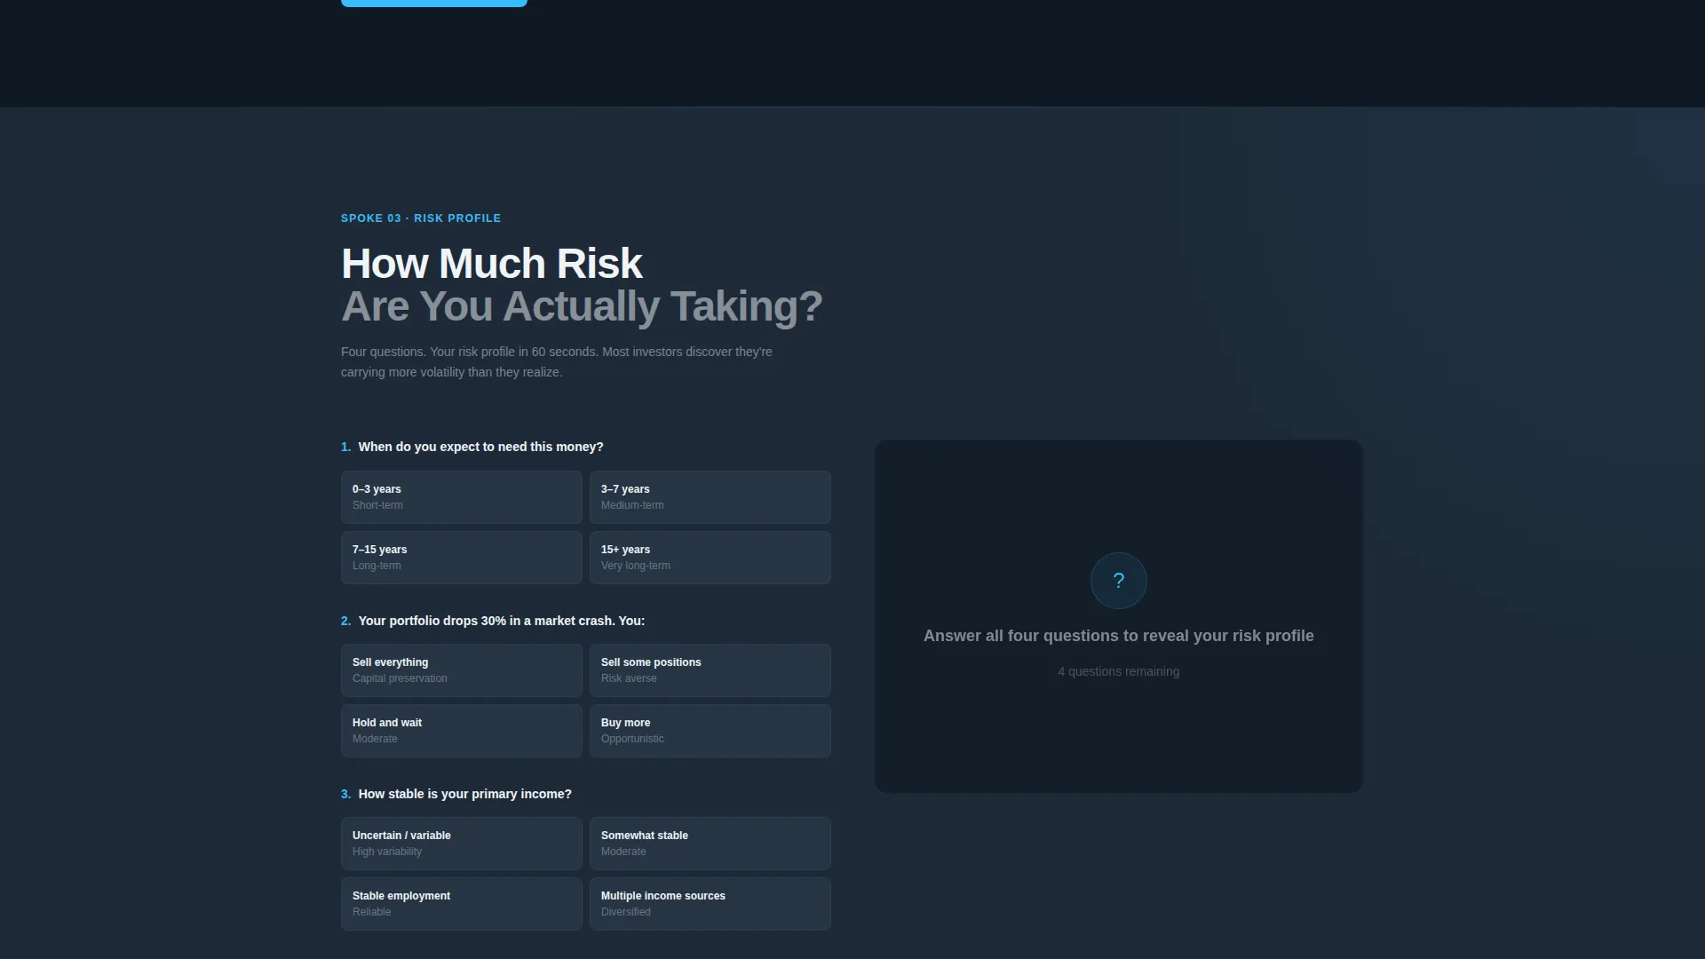Select the Sell some positions option
Screen dimensions: 1705x959
[x=710, y=670]
